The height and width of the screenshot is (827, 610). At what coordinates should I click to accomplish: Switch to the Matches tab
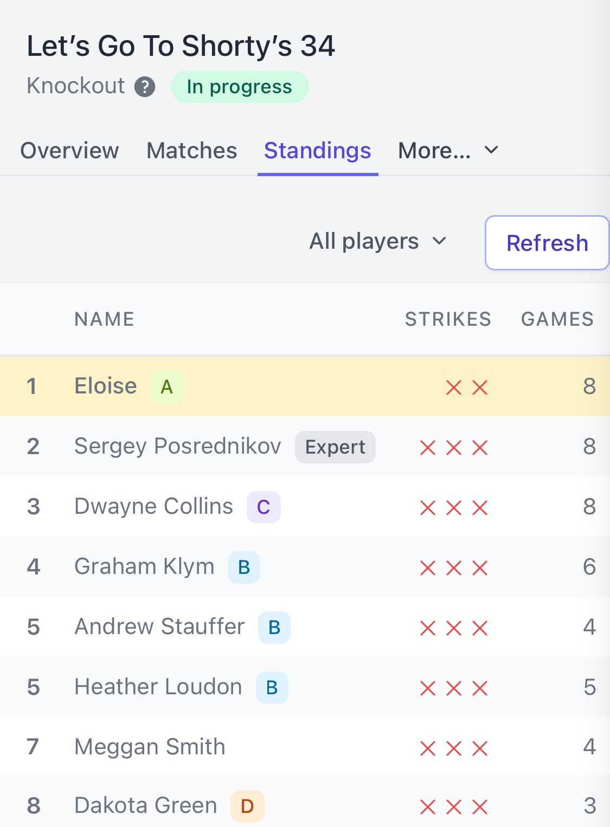pos(192,151)
